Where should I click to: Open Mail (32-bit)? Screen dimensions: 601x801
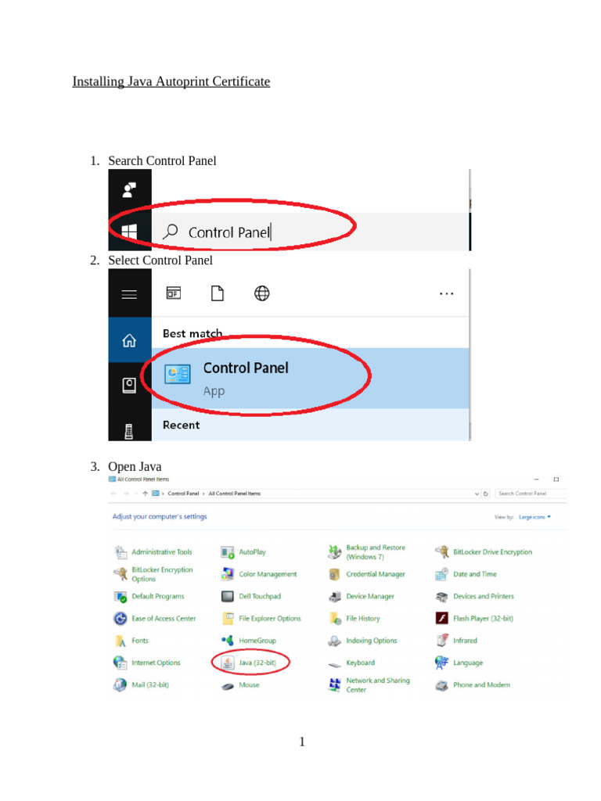(x=141, y=684)
